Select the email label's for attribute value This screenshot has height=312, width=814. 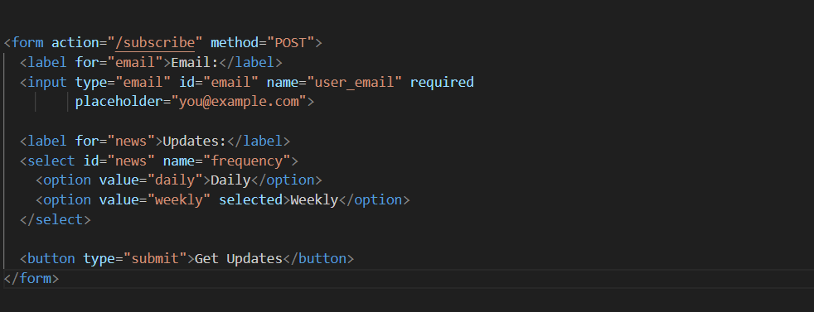[x=135, y=62]
